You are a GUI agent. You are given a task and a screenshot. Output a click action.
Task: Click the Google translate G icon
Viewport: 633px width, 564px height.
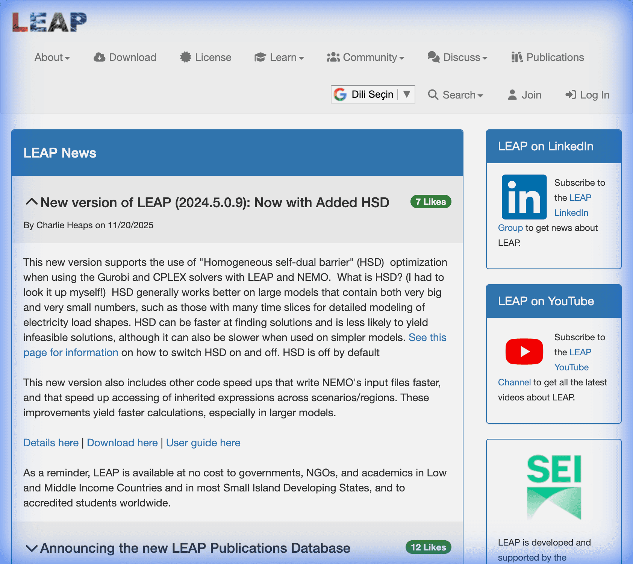[x=340, y=94]
